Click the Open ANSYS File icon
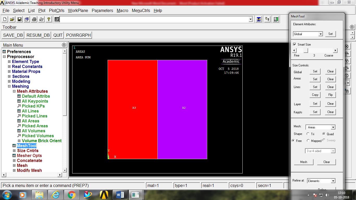This screenshot has height=200, width=356. click(12, 19)
